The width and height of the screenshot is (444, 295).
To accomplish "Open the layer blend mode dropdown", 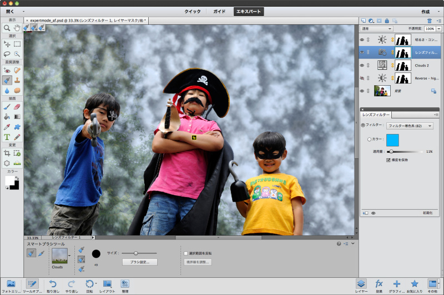I will [377, 29].
